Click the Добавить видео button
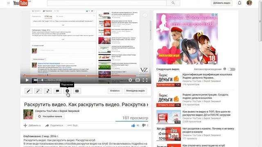This screenshot has height=147, width=262. [x=221, y=3]
